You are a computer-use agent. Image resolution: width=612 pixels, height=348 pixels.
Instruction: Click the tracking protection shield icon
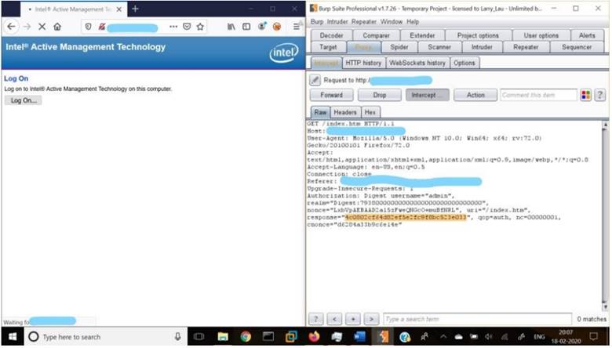88,27
